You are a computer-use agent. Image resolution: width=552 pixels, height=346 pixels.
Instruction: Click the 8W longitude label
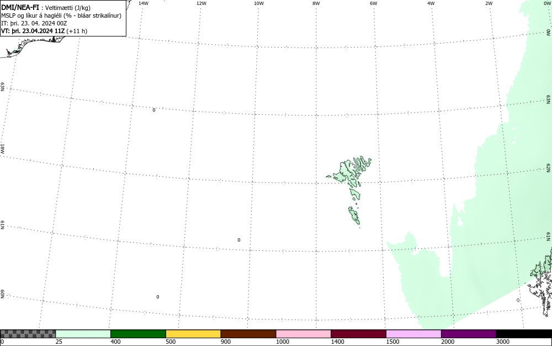click(x=316, y=3)
